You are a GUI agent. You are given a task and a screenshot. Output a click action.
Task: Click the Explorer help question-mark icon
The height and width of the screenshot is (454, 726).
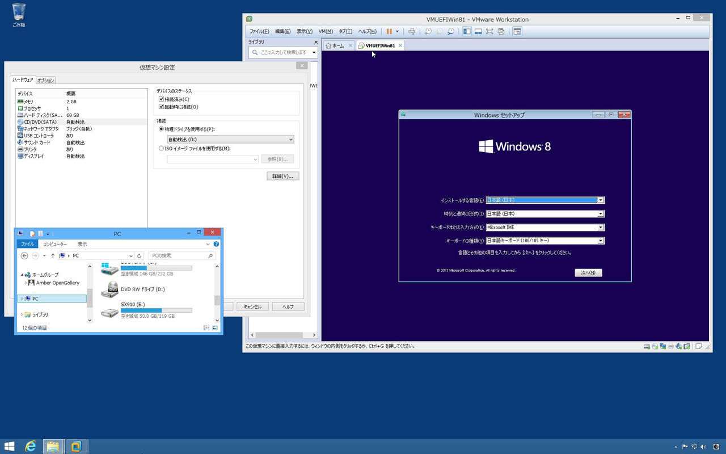coord(216,244)
